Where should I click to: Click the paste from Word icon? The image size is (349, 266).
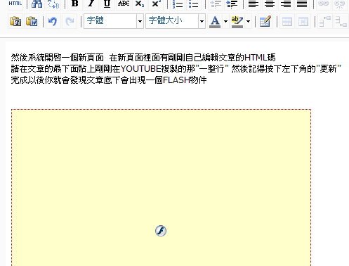(32, 22)
